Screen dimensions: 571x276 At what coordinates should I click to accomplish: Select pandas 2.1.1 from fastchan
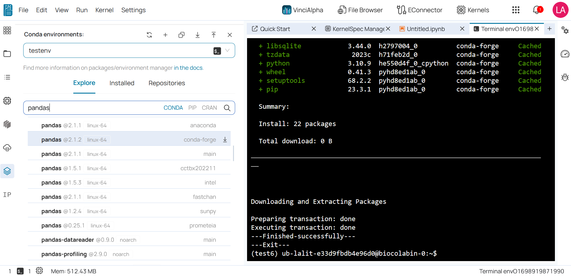(129, 197)
